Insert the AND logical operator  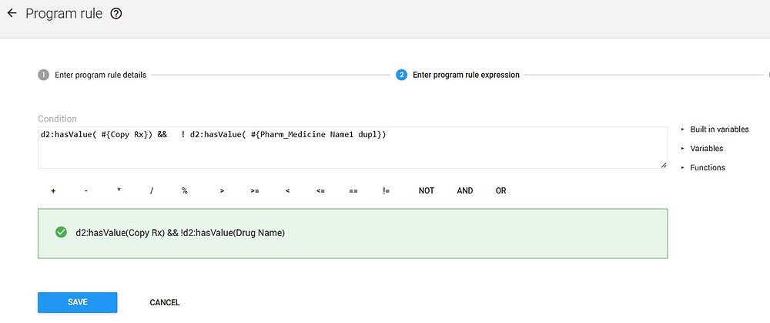465,191
